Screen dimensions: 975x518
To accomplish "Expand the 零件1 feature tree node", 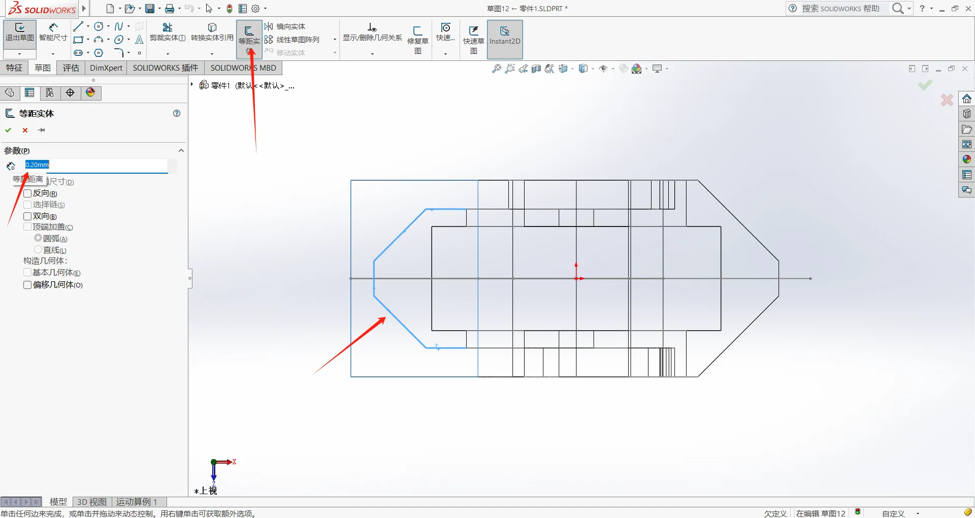I will click(192, 84).
